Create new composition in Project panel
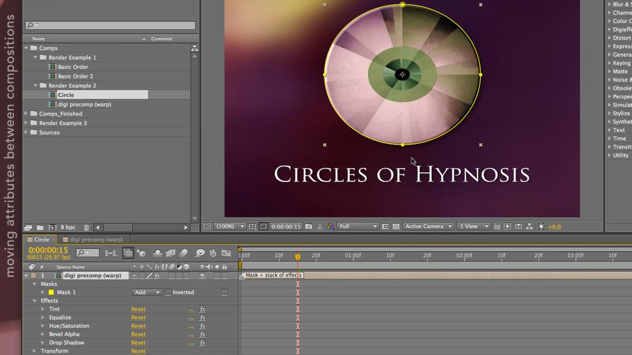This screenshot has height=355, width=632. [x=53, y=227]
